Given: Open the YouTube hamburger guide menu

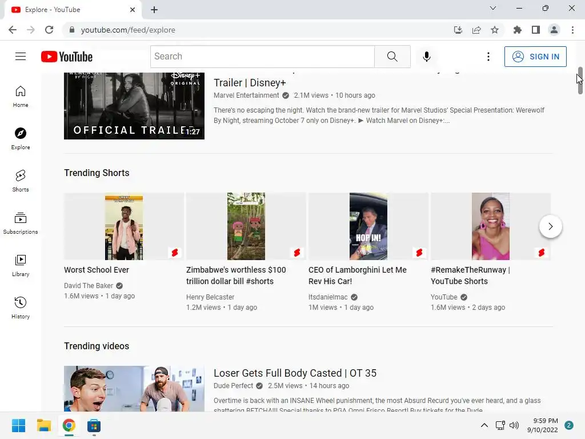Looking at the screenshot, I should tap(21, 57).
